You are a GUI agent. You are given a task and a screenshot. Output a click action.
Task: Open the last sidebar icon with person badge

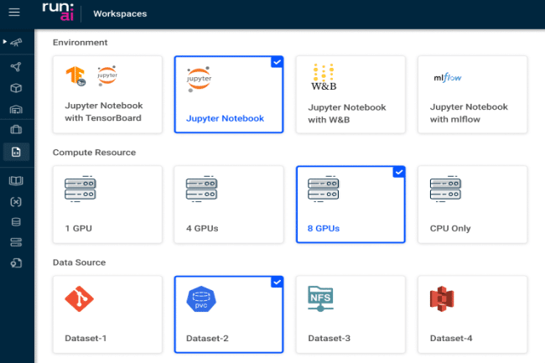tap(16, 263)
